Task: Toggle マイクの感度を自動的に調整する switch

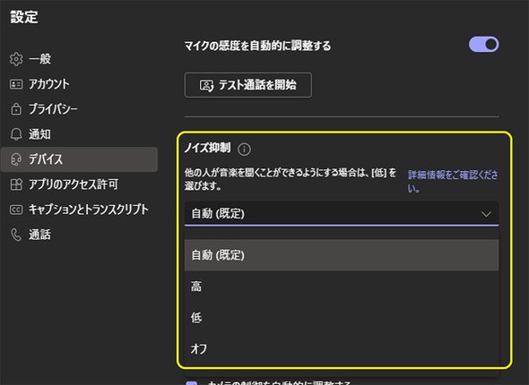Action: coord(484,45)
